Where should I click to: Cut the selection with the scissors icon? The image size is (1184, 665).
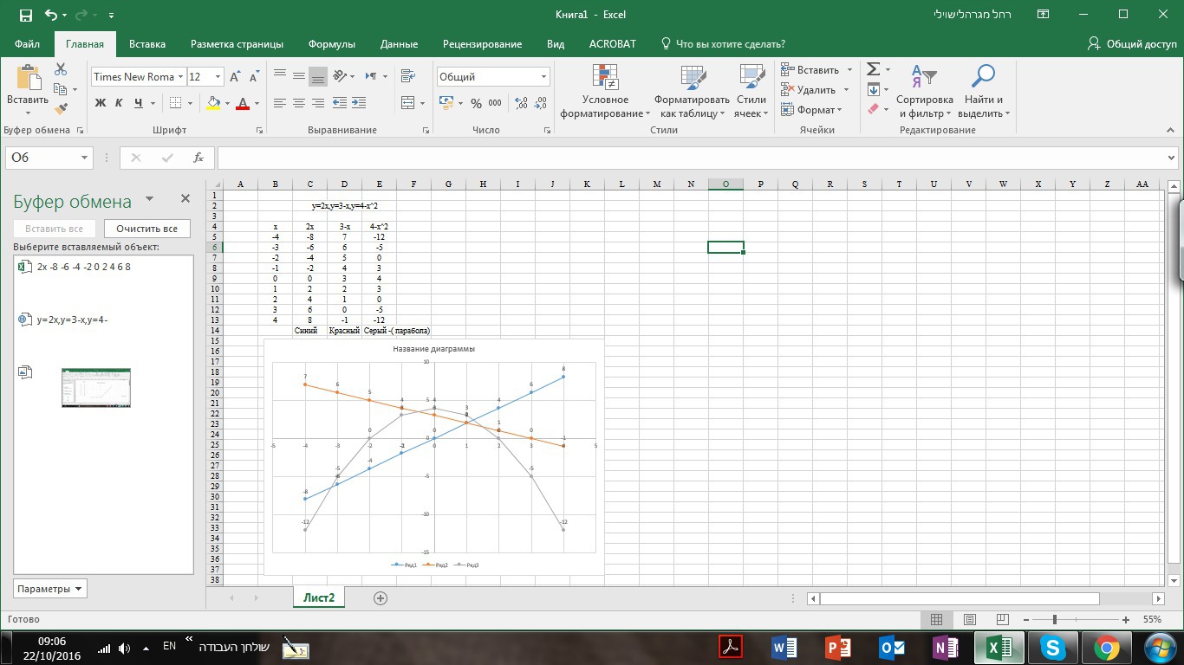coord(61,69)
